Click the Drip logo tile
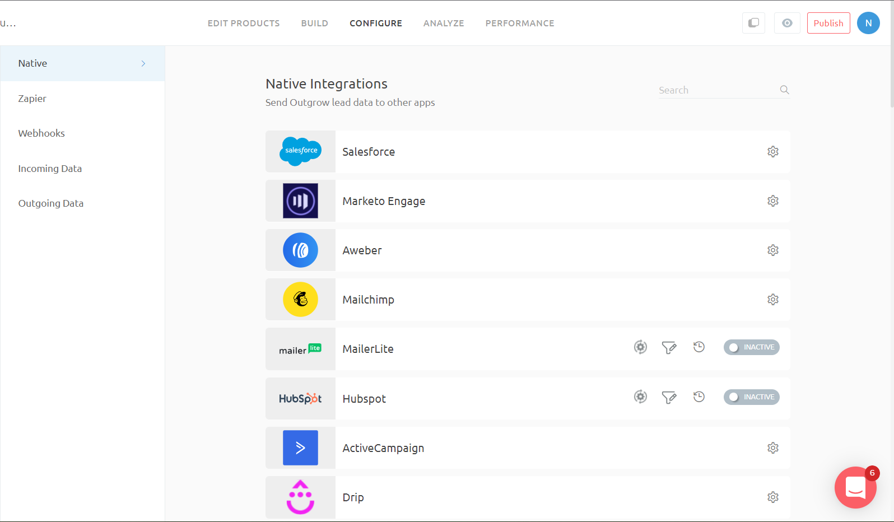The width and height of the screenshot is (894, 522). (300, 497)
